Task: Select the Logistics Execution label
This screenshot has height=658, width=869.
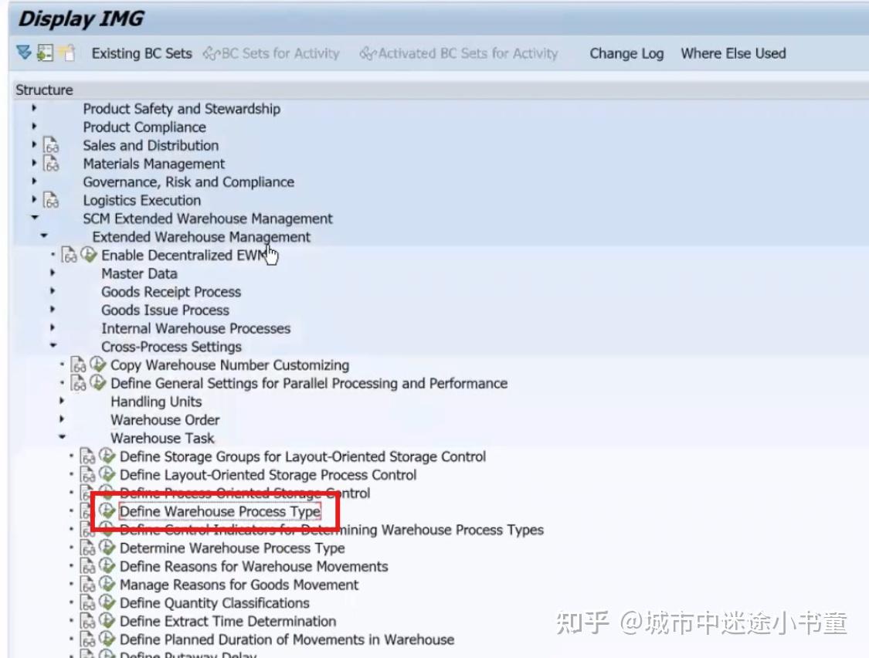Action: (142, 200)
